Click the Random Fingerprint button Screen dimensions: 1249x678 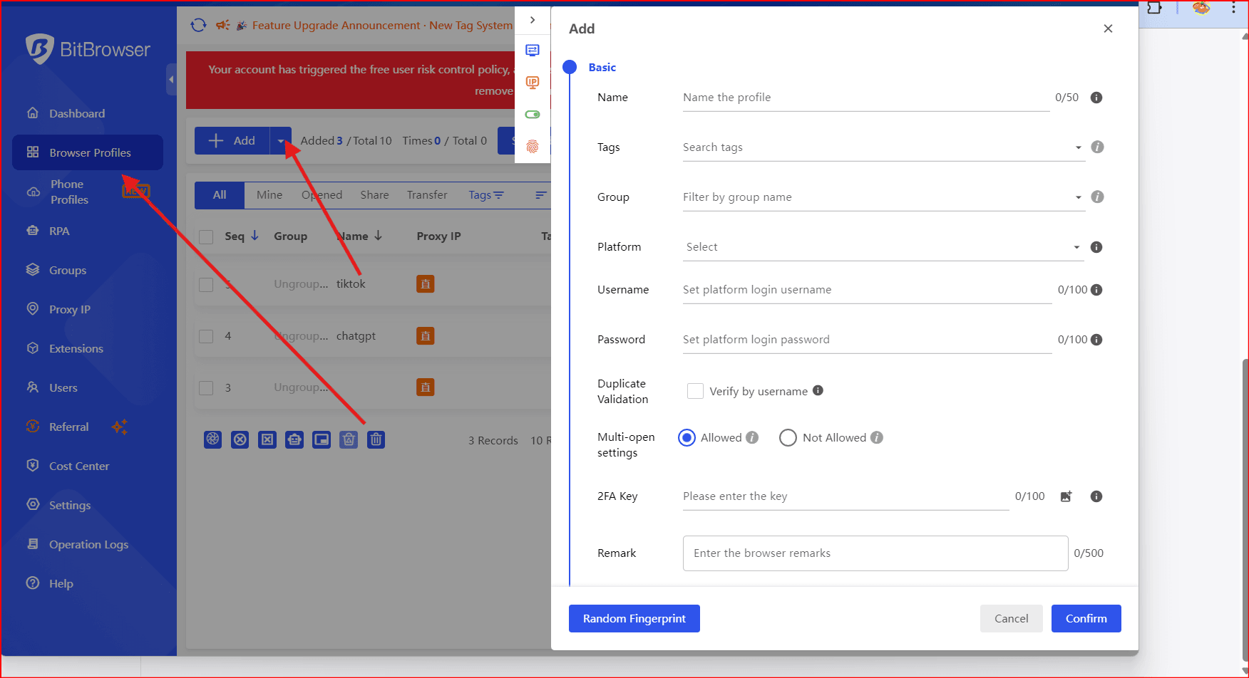(x=634, y=619)
